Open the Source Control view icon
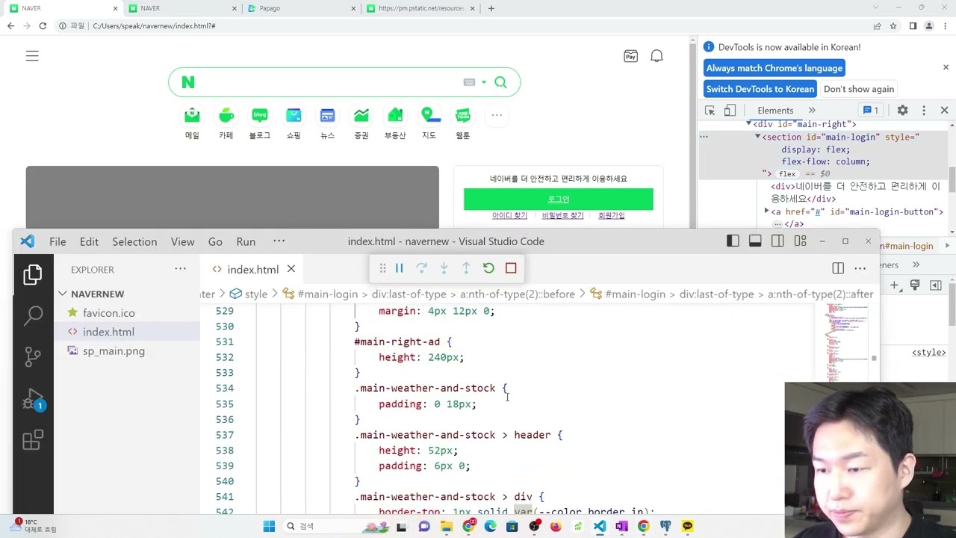Image resolution: width=956 pixels, height=538 pixels. (33, 356)
